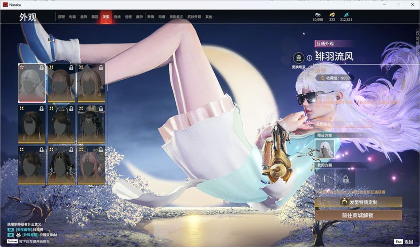
Task: Select the 预设方案 preset hairstyle thumbnail
Action: pyautogui.click(x=325, y=149)
